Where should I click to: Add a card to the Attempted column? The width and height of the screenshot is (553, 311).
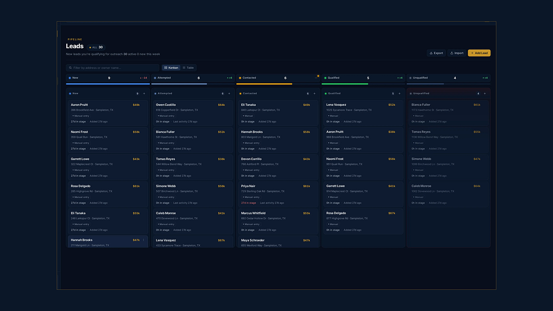229,93
